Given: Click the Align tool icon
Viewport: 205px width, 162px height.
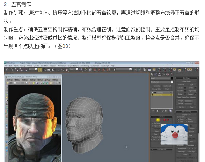Looking at the screenshot, I should click(x=140, y=70).
